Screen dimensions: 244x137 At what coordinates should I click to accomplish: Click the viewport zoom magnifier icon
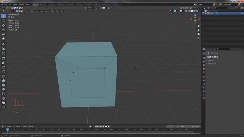pos(198,26)
